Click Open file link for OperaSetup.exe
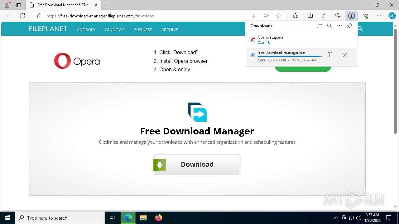Image resolution: width=399 pixels, height=224 pixels. (x=264, y=43)
